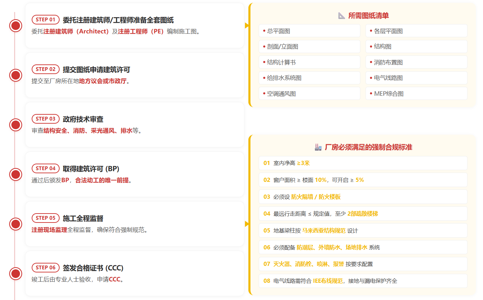Open compliance rule 01 室内净高 ≥3米
The width and height of the screenshot is (483, 300).
(363, 163)
